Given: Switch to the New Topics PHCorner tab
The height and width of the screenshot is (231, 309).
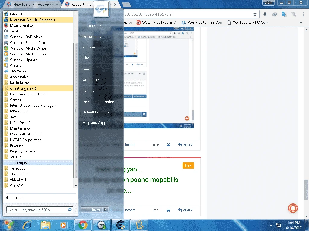Looking at the screenshot, I should (31, 4).
